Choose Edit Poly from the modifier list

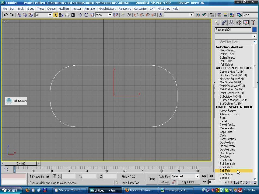[234, 171]
